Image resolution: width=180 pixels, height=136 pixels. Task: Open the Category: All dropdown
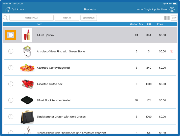(31, 18)
